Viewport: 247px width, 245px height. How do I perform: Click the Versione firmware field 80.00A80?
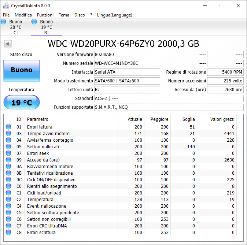[127, 55]
